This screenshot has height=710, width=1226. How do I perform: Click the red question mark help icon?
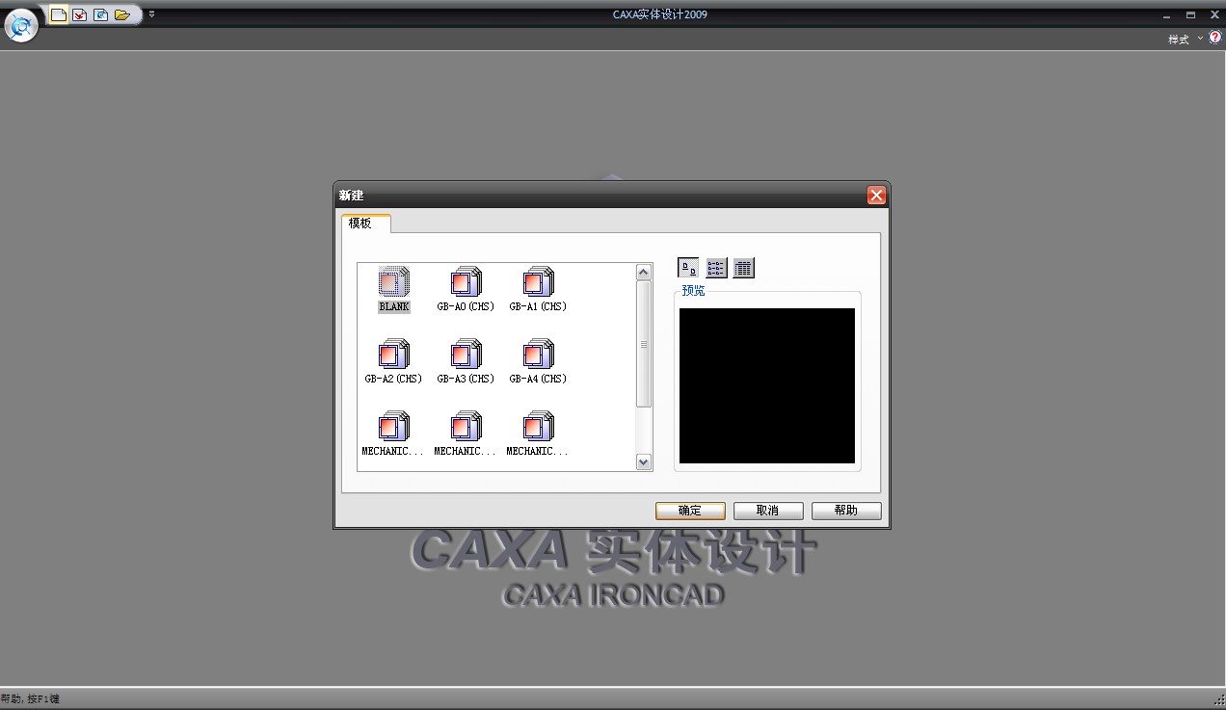point(1214,38)
